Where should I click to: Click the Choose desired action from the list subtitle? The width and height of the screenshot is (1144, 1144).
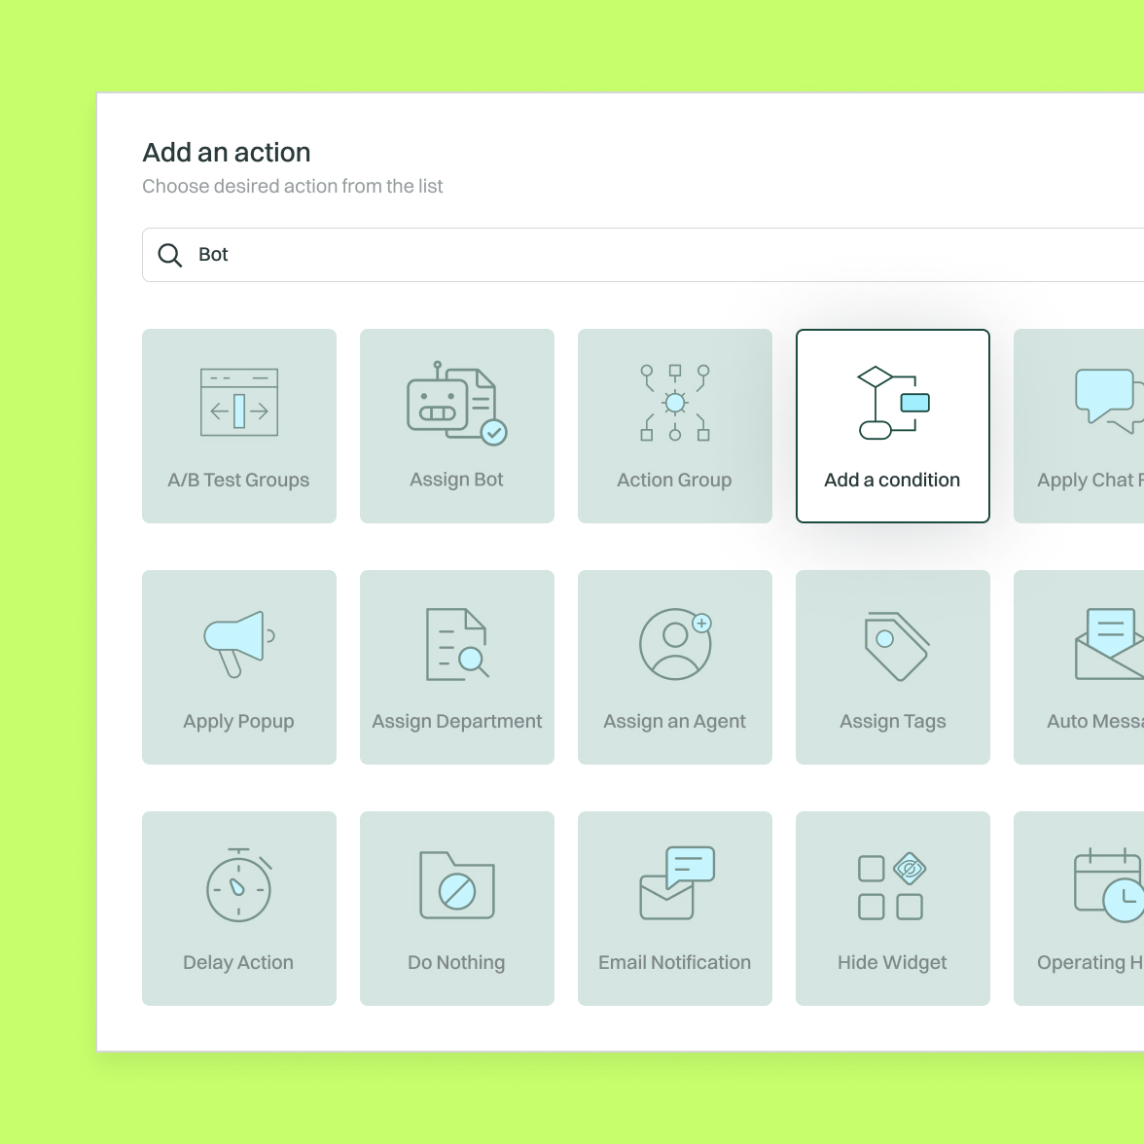coord(293,186)
